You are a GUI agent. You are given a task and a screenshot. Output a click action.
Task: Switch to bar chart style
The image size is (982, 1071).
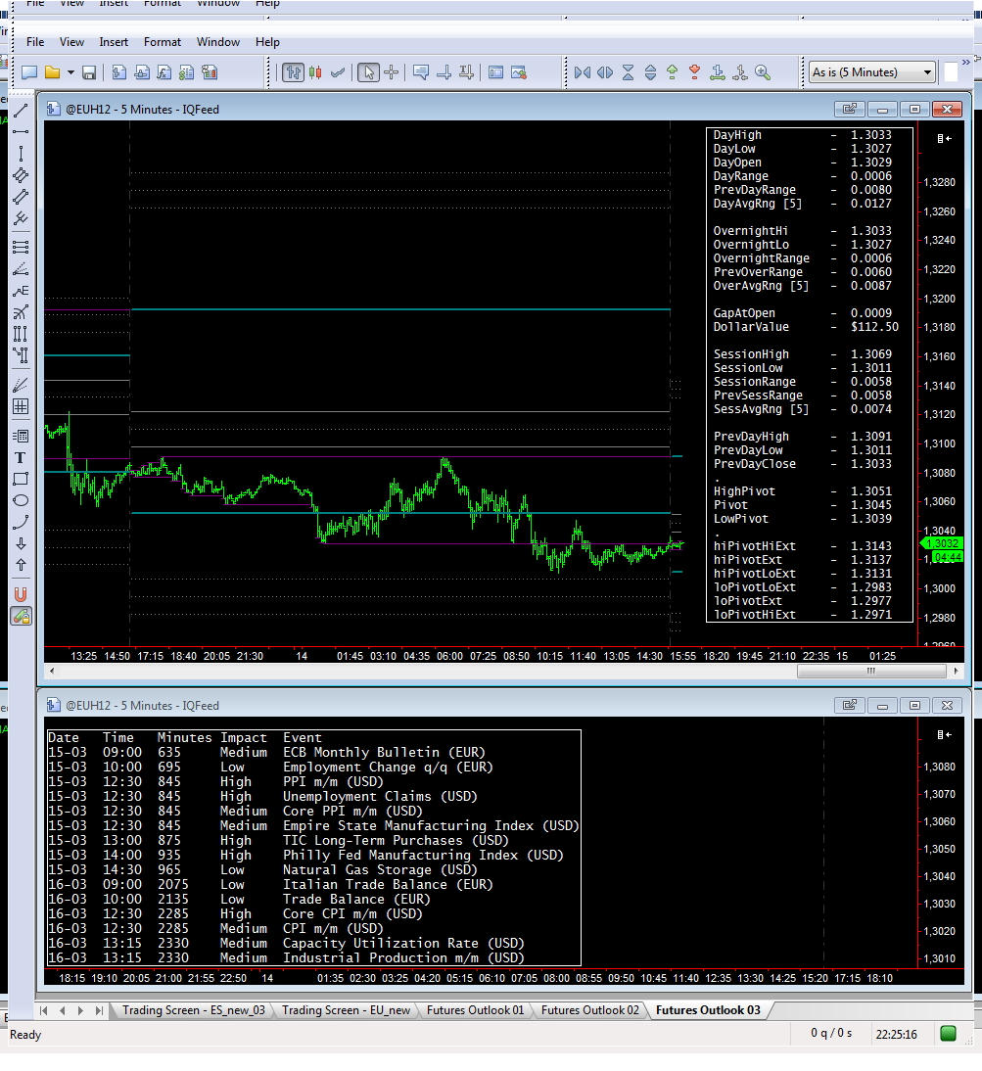(294, 72)
